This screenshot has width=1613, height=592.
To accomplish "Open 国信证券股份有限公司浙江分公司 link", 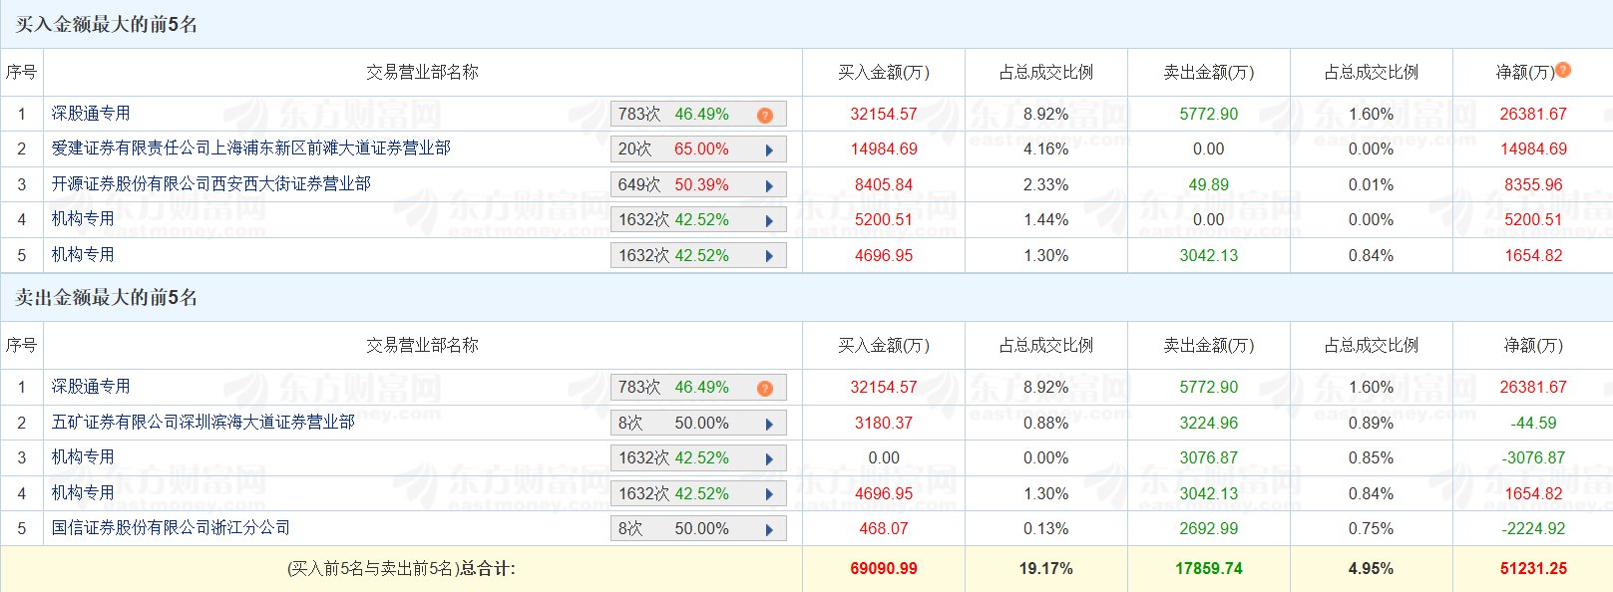I will click(x=171, y=528).
